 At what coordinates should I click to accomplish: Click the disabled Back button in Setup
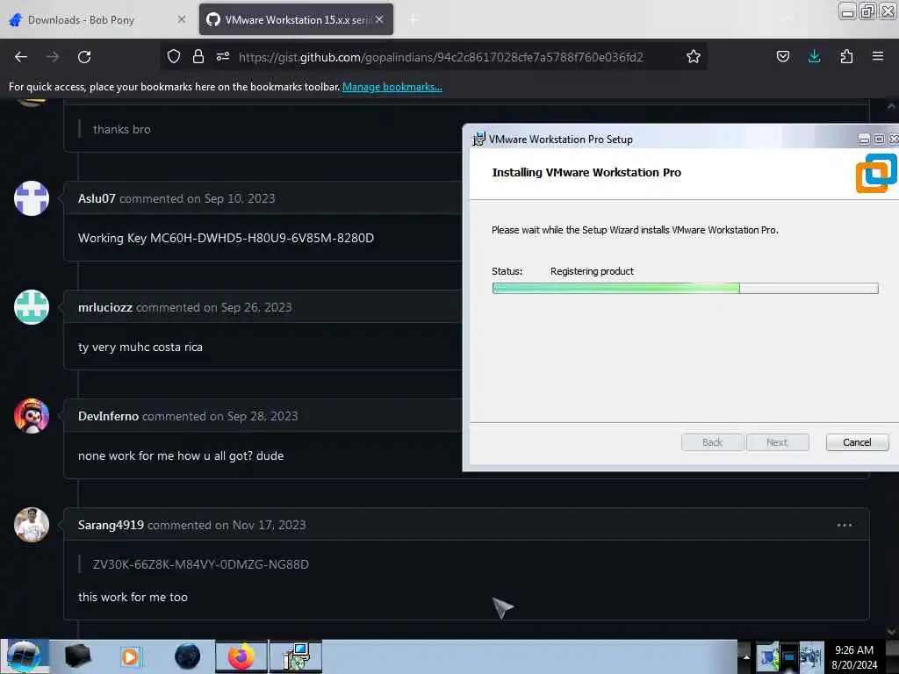click(x=713, y=442)
